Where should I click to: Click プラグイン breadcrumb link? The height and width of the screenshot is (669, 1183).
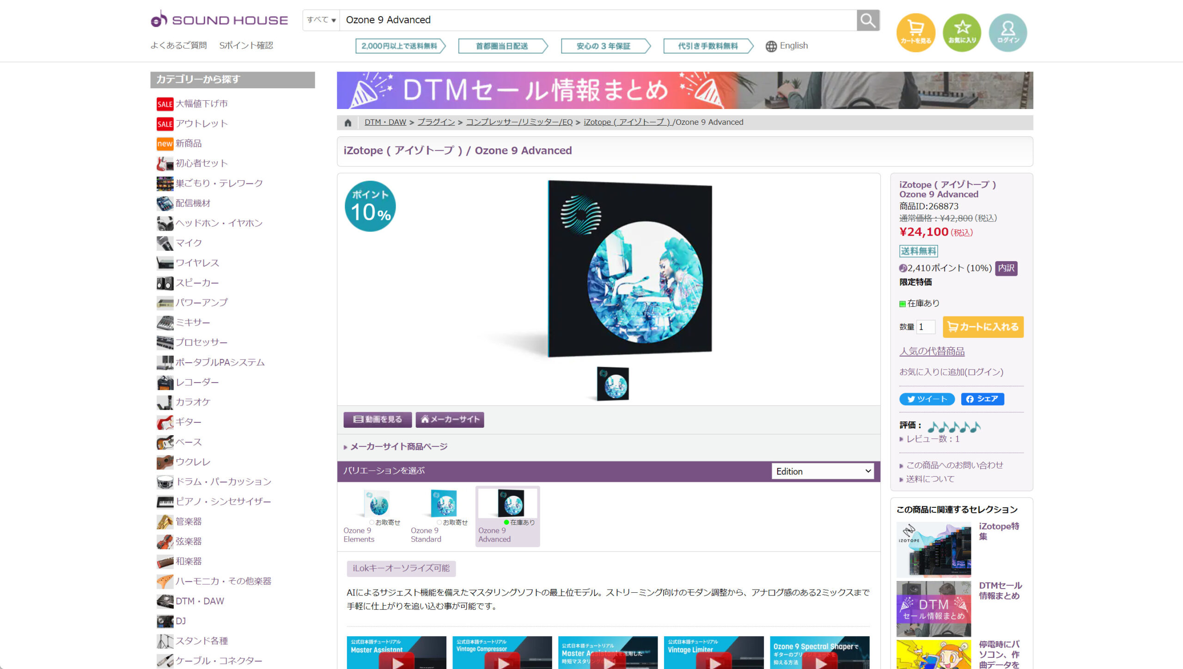click(x=436, y=122)
